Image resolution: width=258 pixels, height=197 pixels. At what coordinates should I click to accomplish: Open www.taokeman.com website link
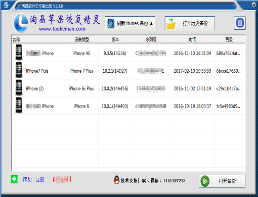(62, 29)
